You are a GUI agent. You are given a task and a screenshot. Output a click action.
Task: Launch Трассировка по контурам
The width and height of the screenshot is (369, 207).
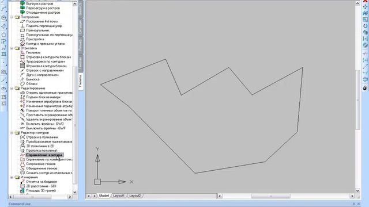(45, 62)
